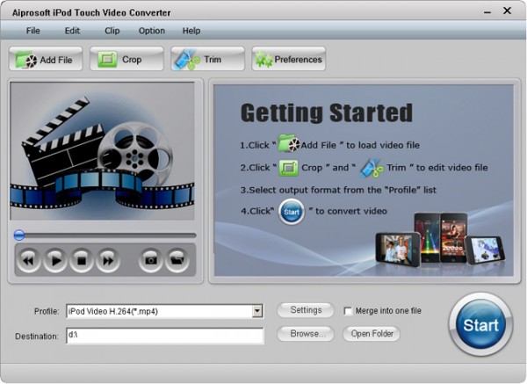Stop the video preview

(82, 260)
